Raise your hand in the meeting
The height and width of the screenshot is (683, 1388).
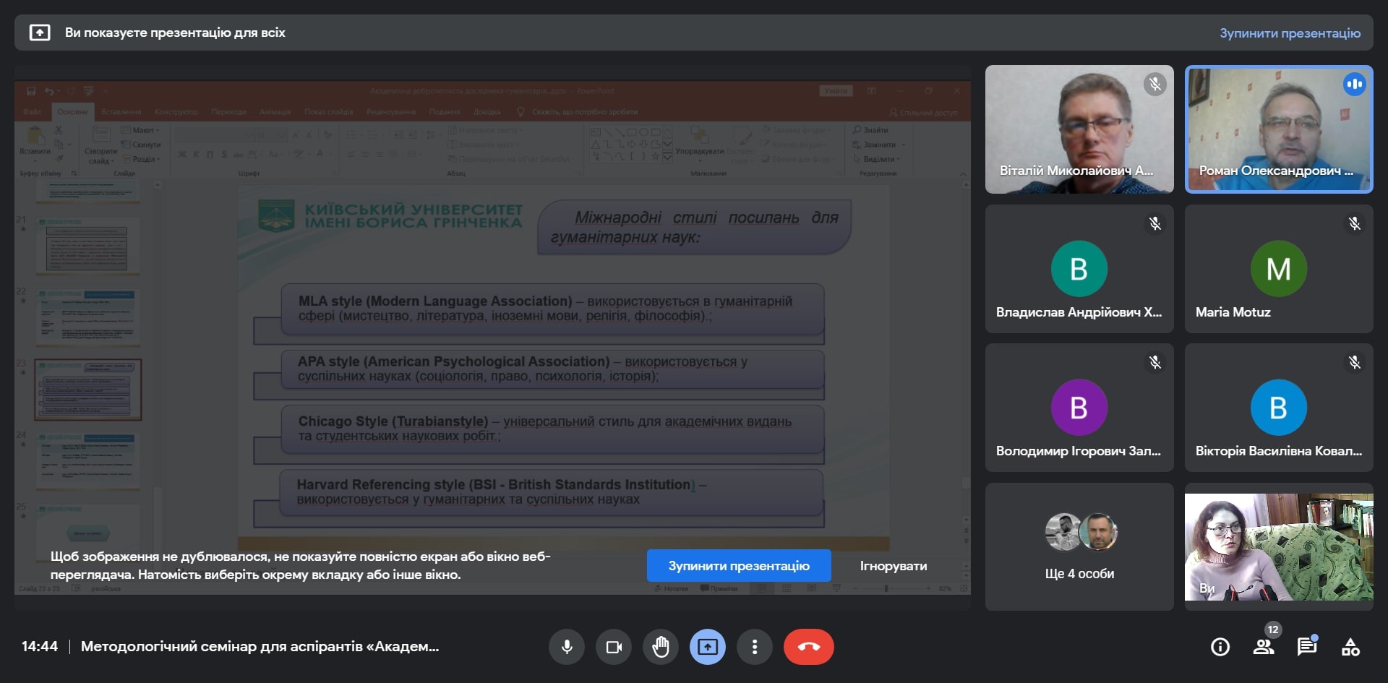[661, 647]
